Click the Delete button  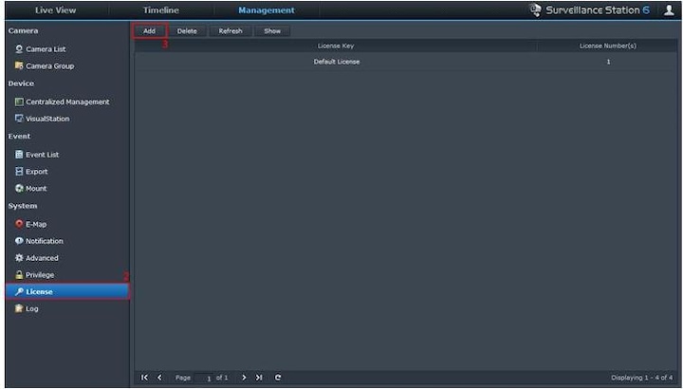pyautogui.click(x=187, y=31)
